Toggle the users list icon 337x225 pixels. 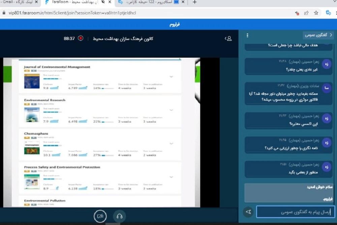[228, 38]
